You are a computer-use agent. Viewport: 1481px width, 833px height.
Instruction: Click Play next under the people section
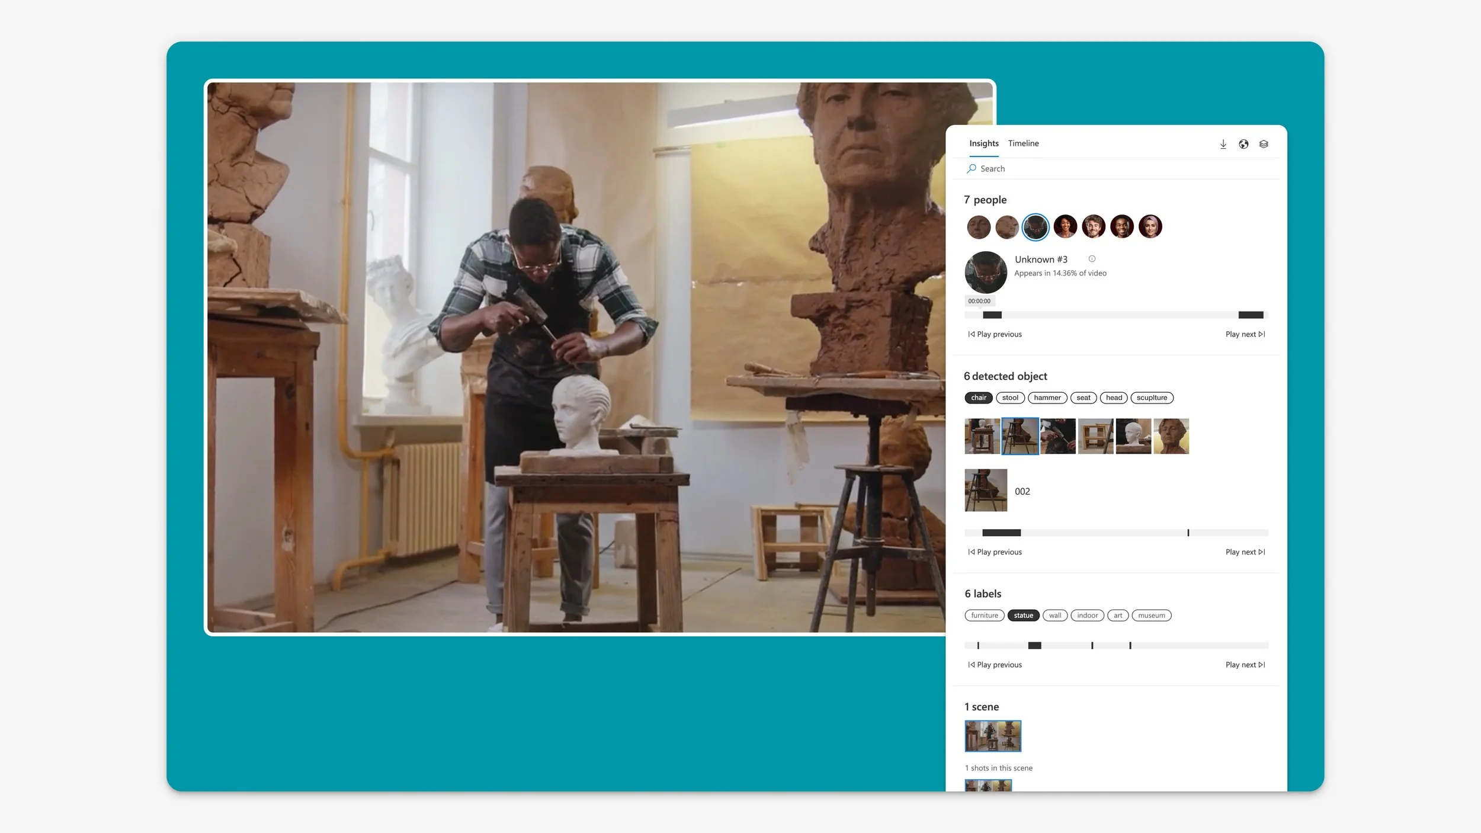(1245, 334)
